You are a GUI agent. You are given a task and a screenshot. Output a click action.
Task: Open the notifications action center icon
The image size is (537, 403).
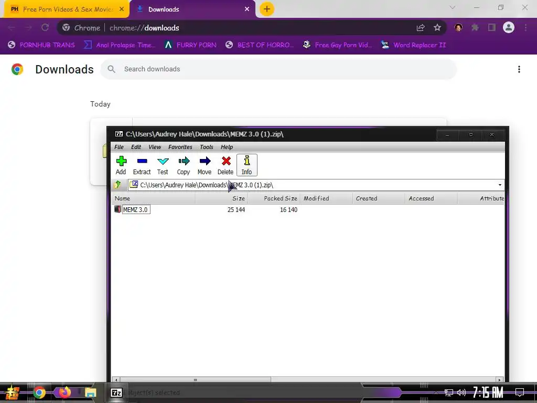520,393
